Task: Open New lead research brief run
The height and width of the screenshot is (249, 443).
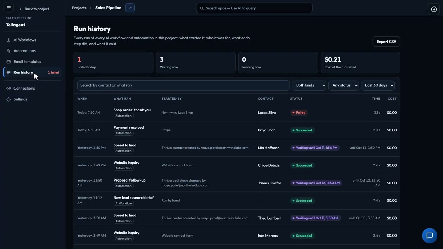Action: [x=133, y=198]
